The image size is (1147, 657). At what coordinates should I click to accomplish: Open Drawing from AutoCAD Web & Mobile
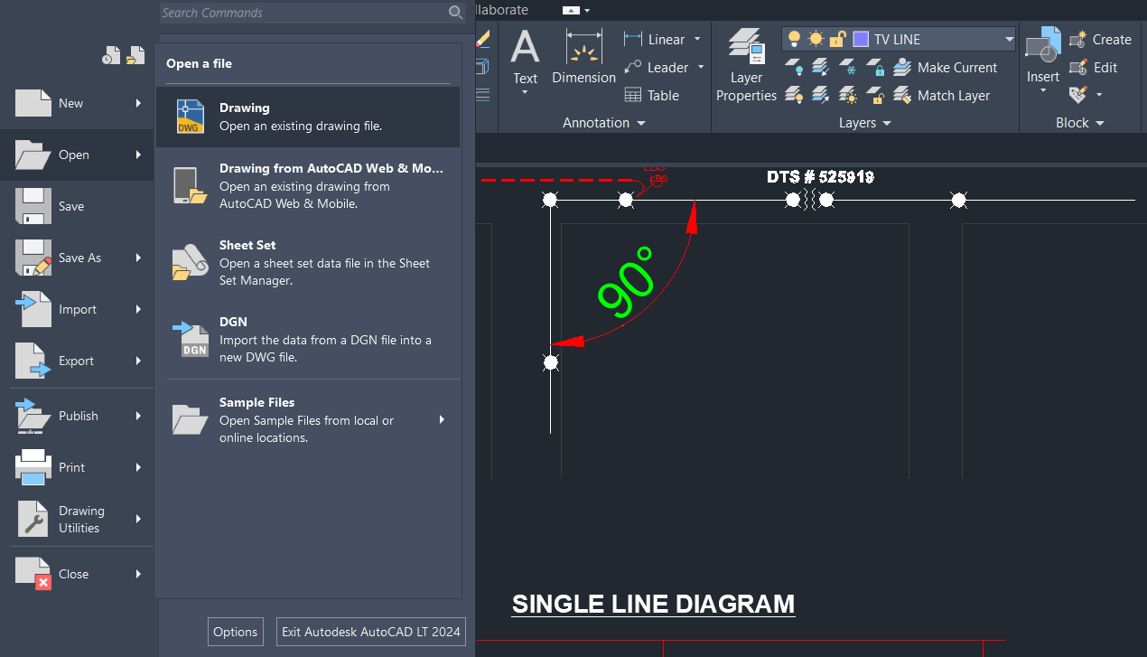pyautogui.click(x=308, y=185)
